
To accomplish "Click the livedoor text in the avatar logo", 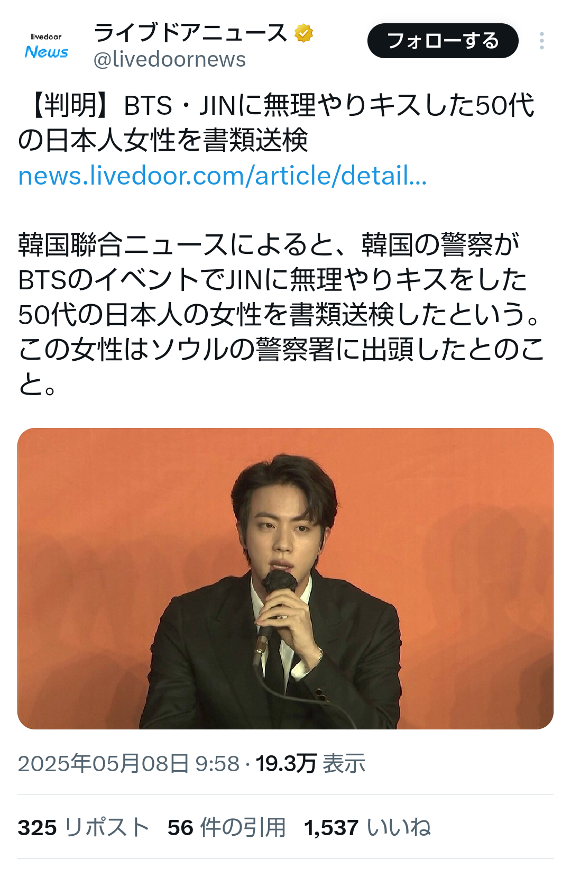I will point(46,36).
